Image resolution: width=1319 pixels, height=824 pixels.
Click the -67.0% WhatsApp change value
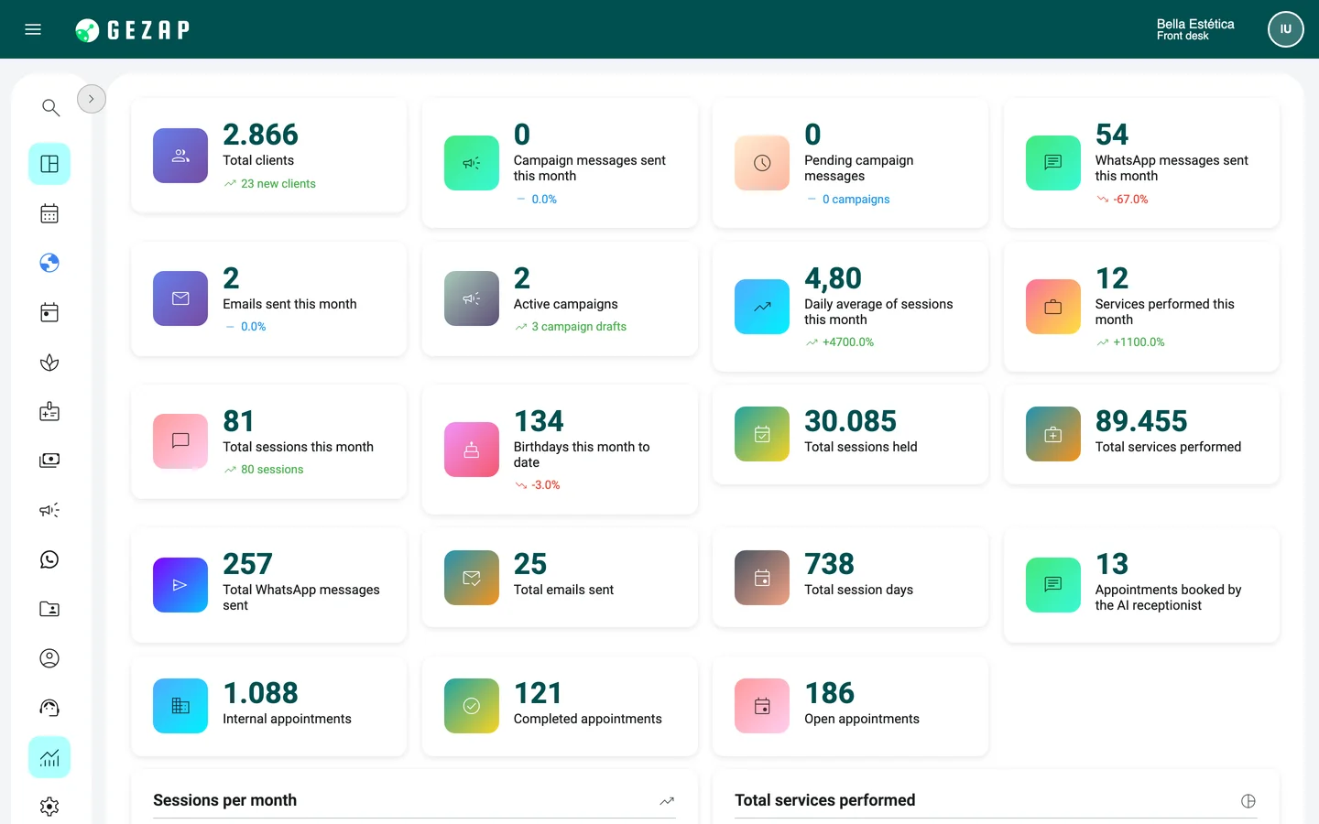[1130, 200]
